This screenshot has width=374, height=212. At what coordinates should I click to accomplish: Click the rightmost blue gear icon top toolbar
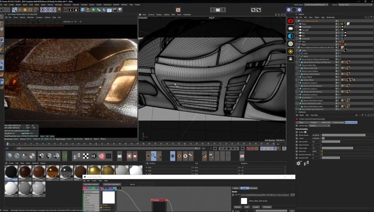[x=299, y=10]
